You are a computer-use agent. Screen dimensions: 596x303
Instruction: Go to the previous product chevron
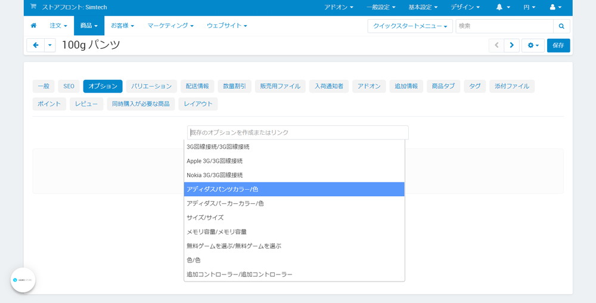pyautogui.click(x=496, y=45)
